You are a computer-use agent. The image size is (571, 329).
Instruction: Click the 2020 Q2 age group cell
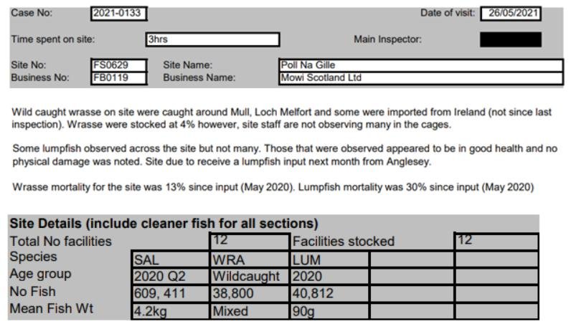click(x=170, y=277)
